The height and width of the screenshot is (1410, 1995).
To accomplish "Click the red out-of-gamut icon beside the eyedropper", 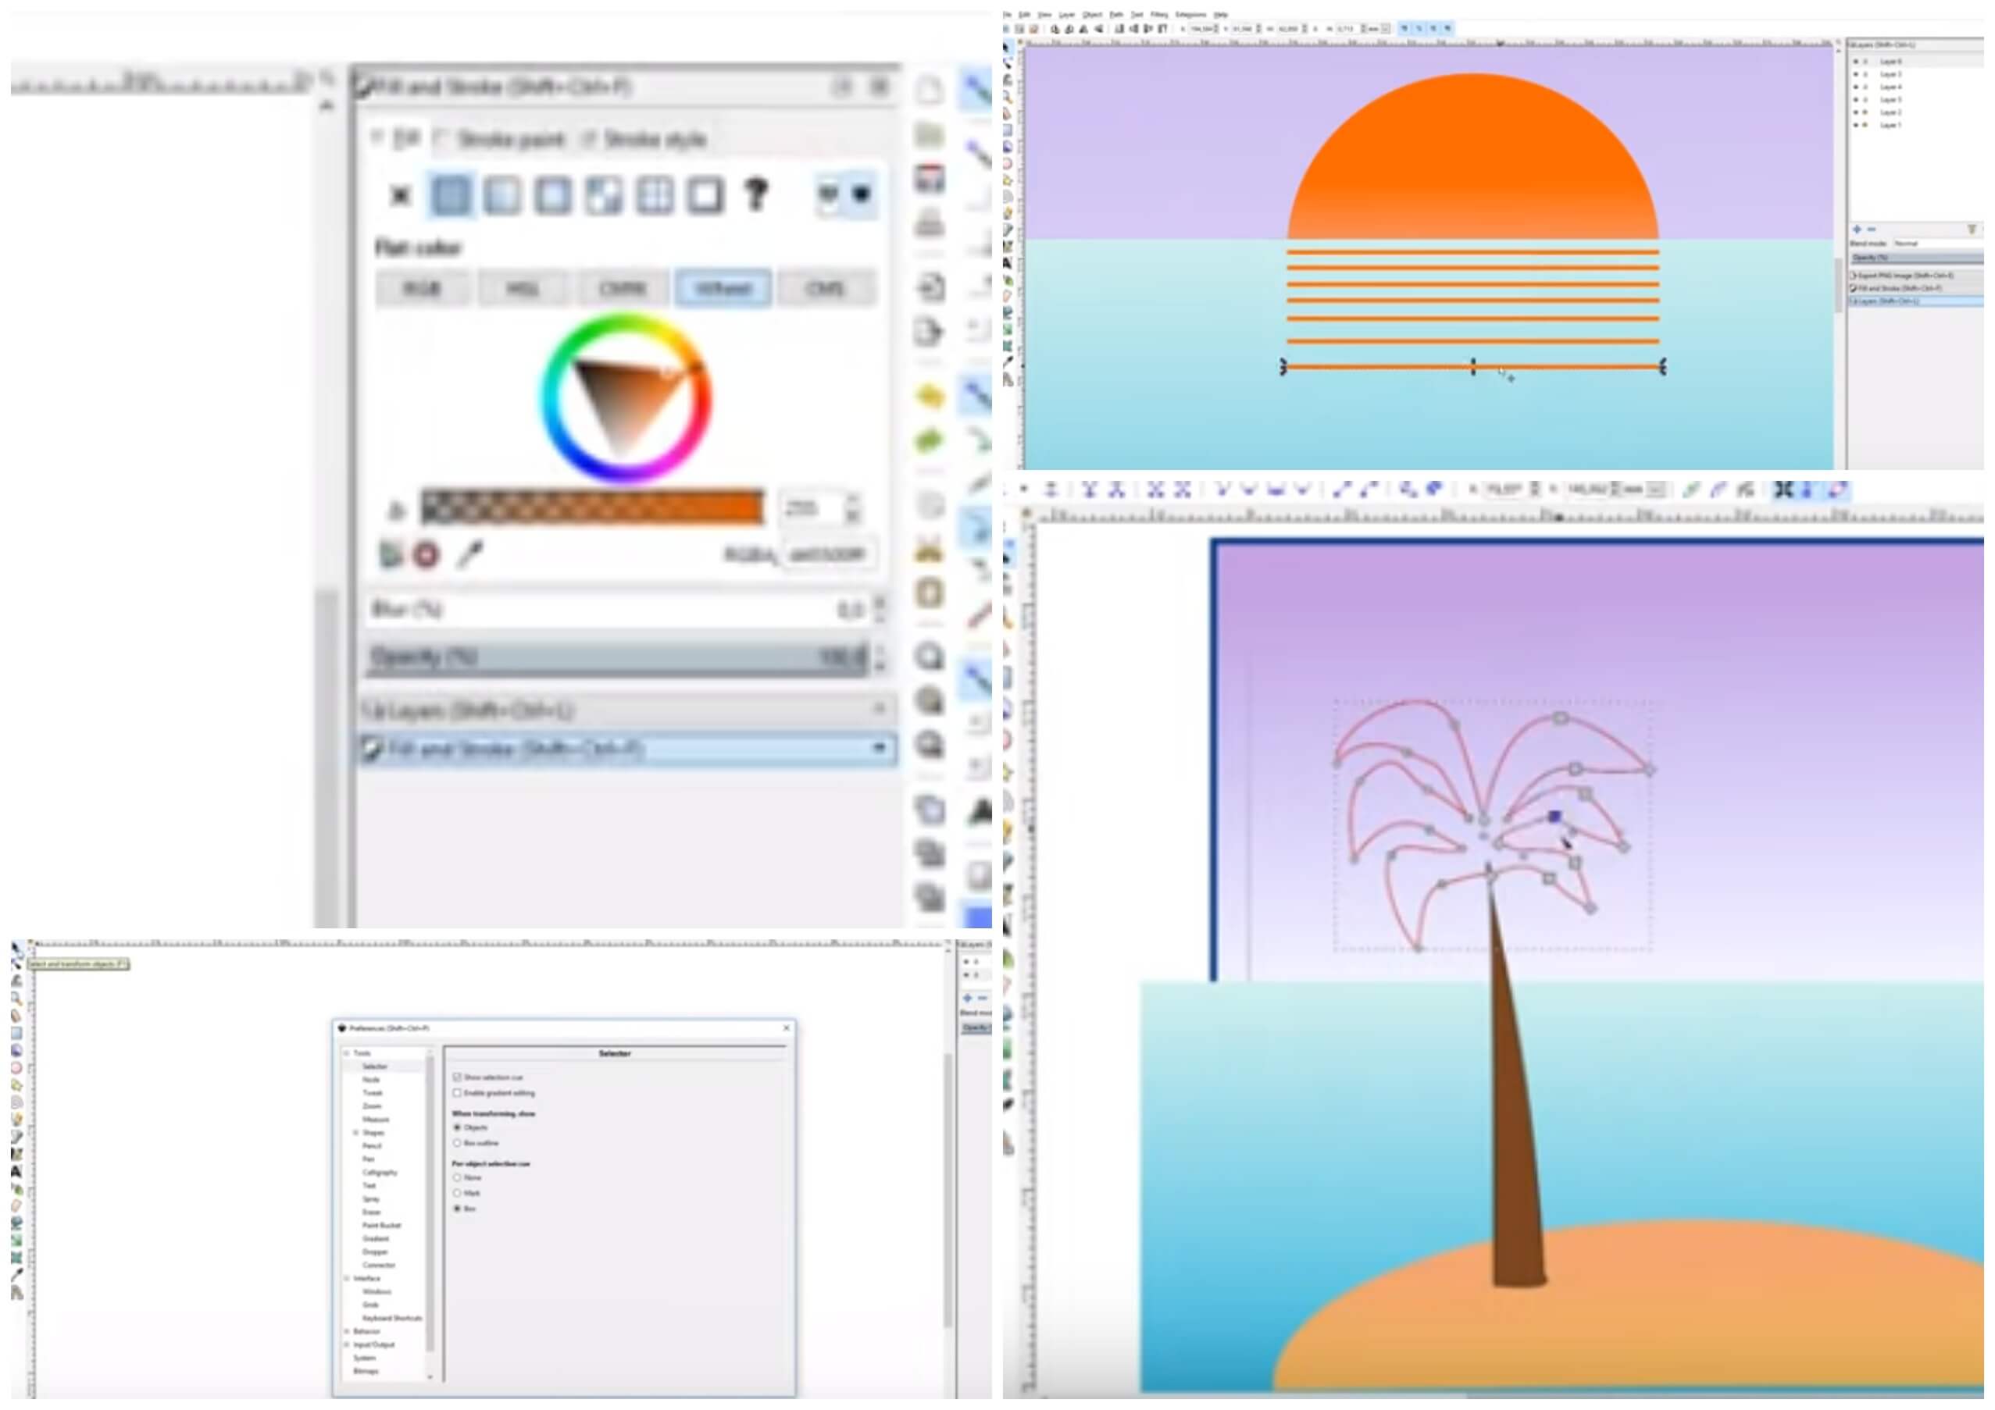I will (426, 554).
